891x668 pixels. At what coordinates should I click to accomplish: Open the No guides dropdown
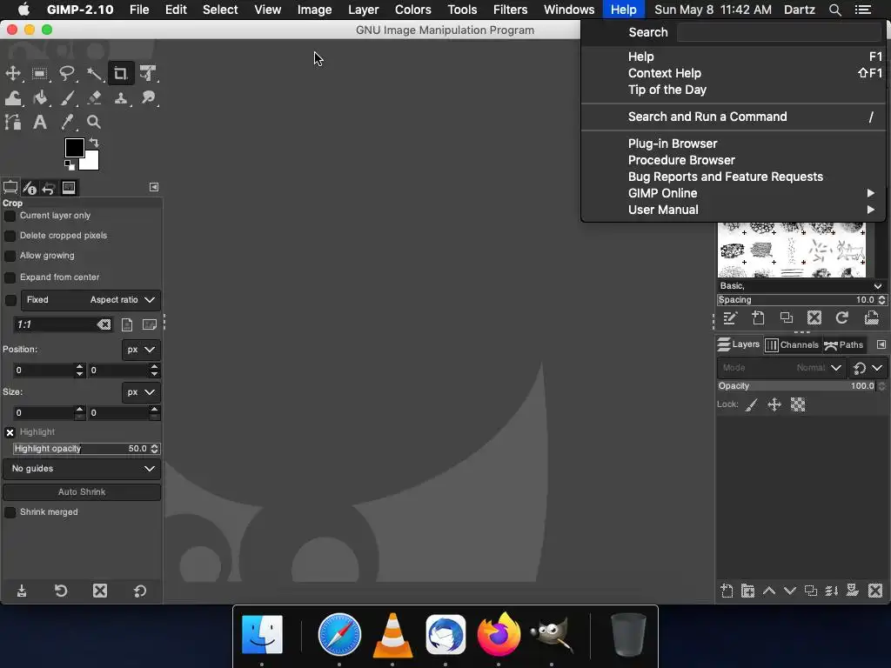click(x=82, y=469)
